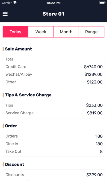Image resolution: width=107 pixels, height=190 pixels.
Task: Tap the Sale Amount section header
Action: coord(18,49)
